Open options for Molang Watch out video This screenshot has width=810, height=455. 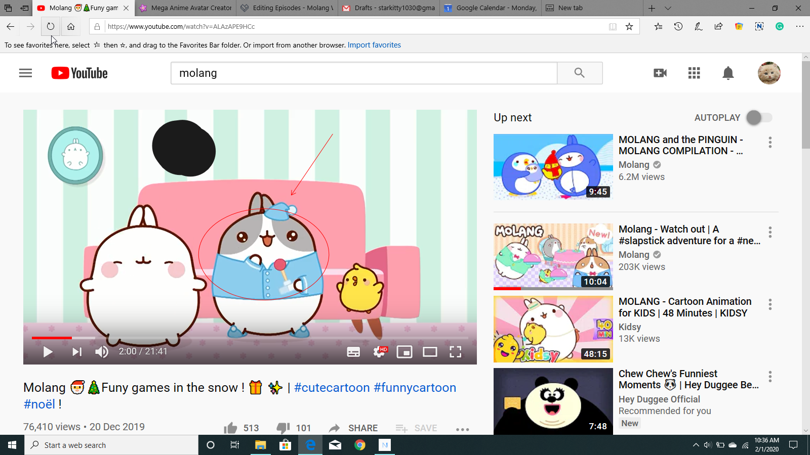(770, 232)
